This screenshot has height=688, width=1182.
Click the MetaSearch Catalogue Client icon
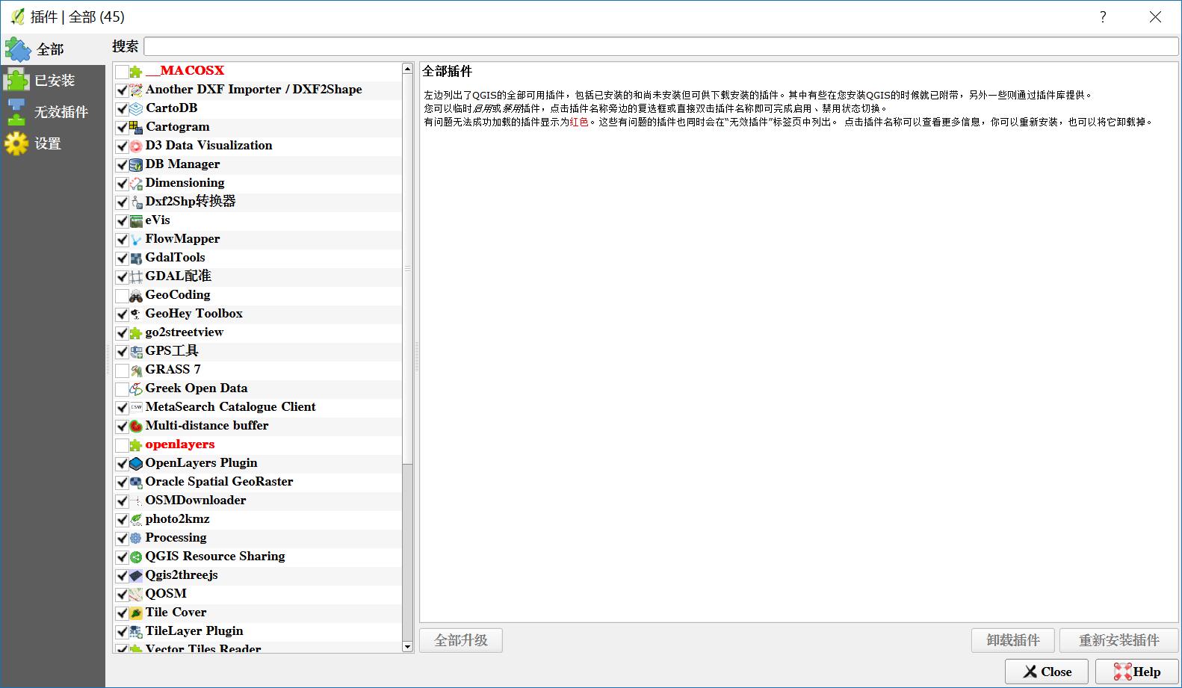136,408
